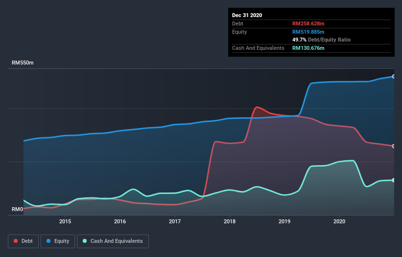Select the 2018 x-axis label

(230, 221)
